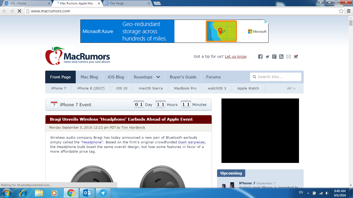Click the browser forward arrow

point(12,11)
